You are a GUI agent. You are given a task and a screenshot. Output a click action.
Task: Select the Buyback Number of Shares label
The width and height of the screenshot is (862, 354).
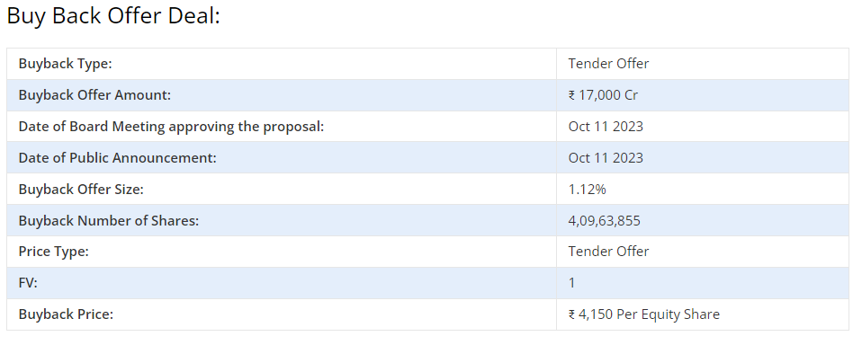coord(108,221)
